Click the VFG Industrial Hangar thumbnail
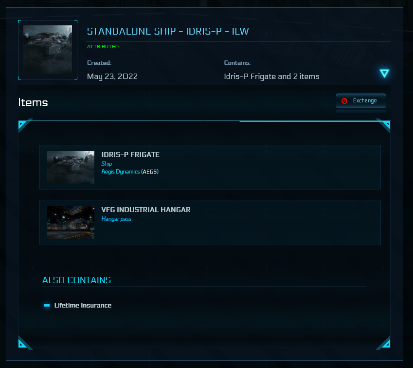This screenshot has width=413, height=368. tap(71, 222)
